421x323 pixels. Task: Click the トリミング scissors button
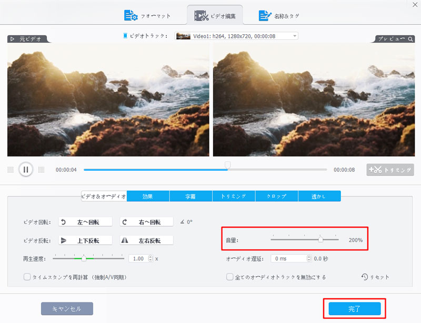click(x=390, y=170)
